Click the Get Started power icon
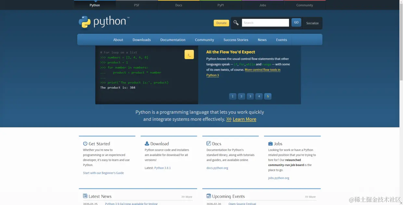 click(x=85, y=143)
